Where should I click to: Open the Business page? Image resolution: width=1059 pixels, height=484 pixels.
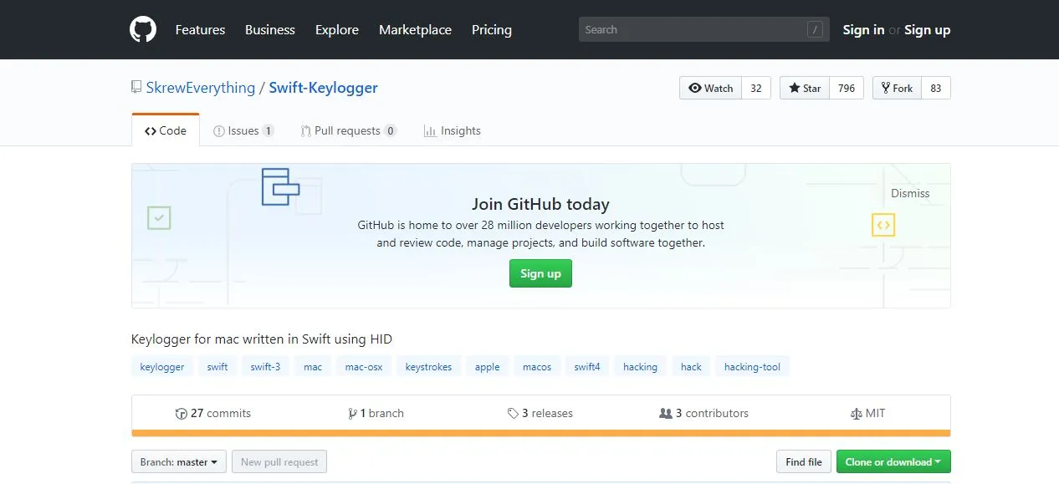pyautogui.click(x=269, y=29)
